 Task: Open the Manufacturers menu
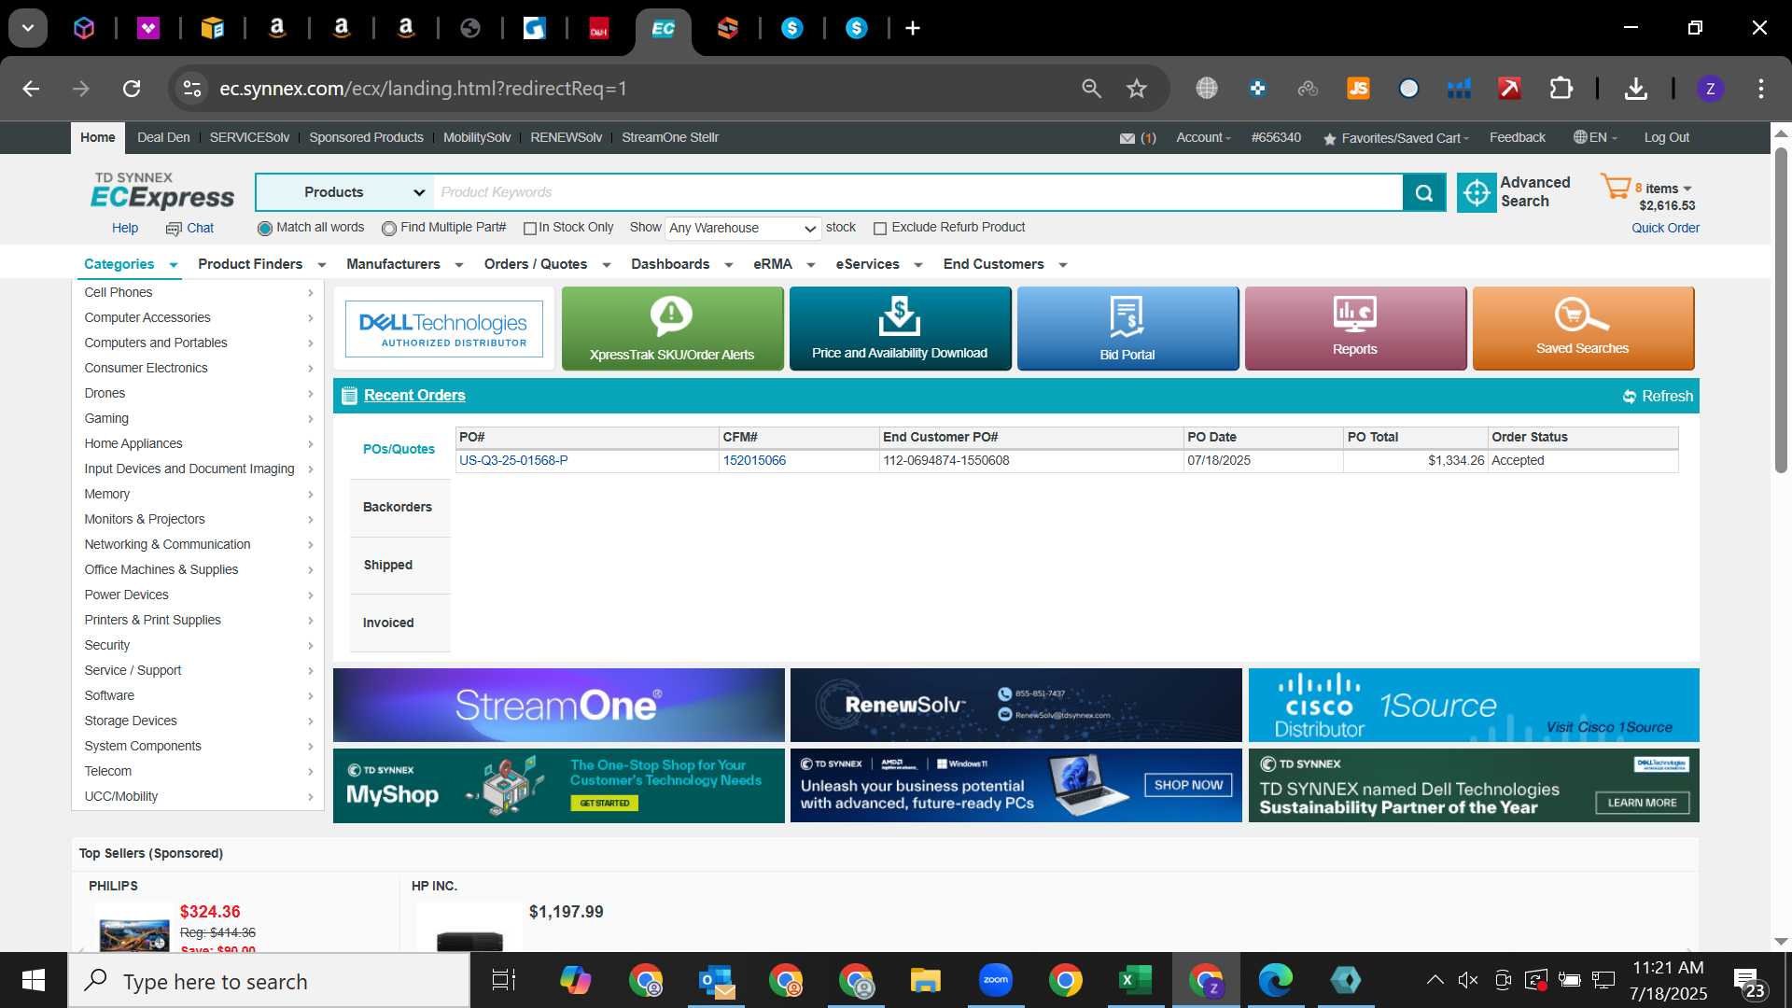[x=404, y=264]
